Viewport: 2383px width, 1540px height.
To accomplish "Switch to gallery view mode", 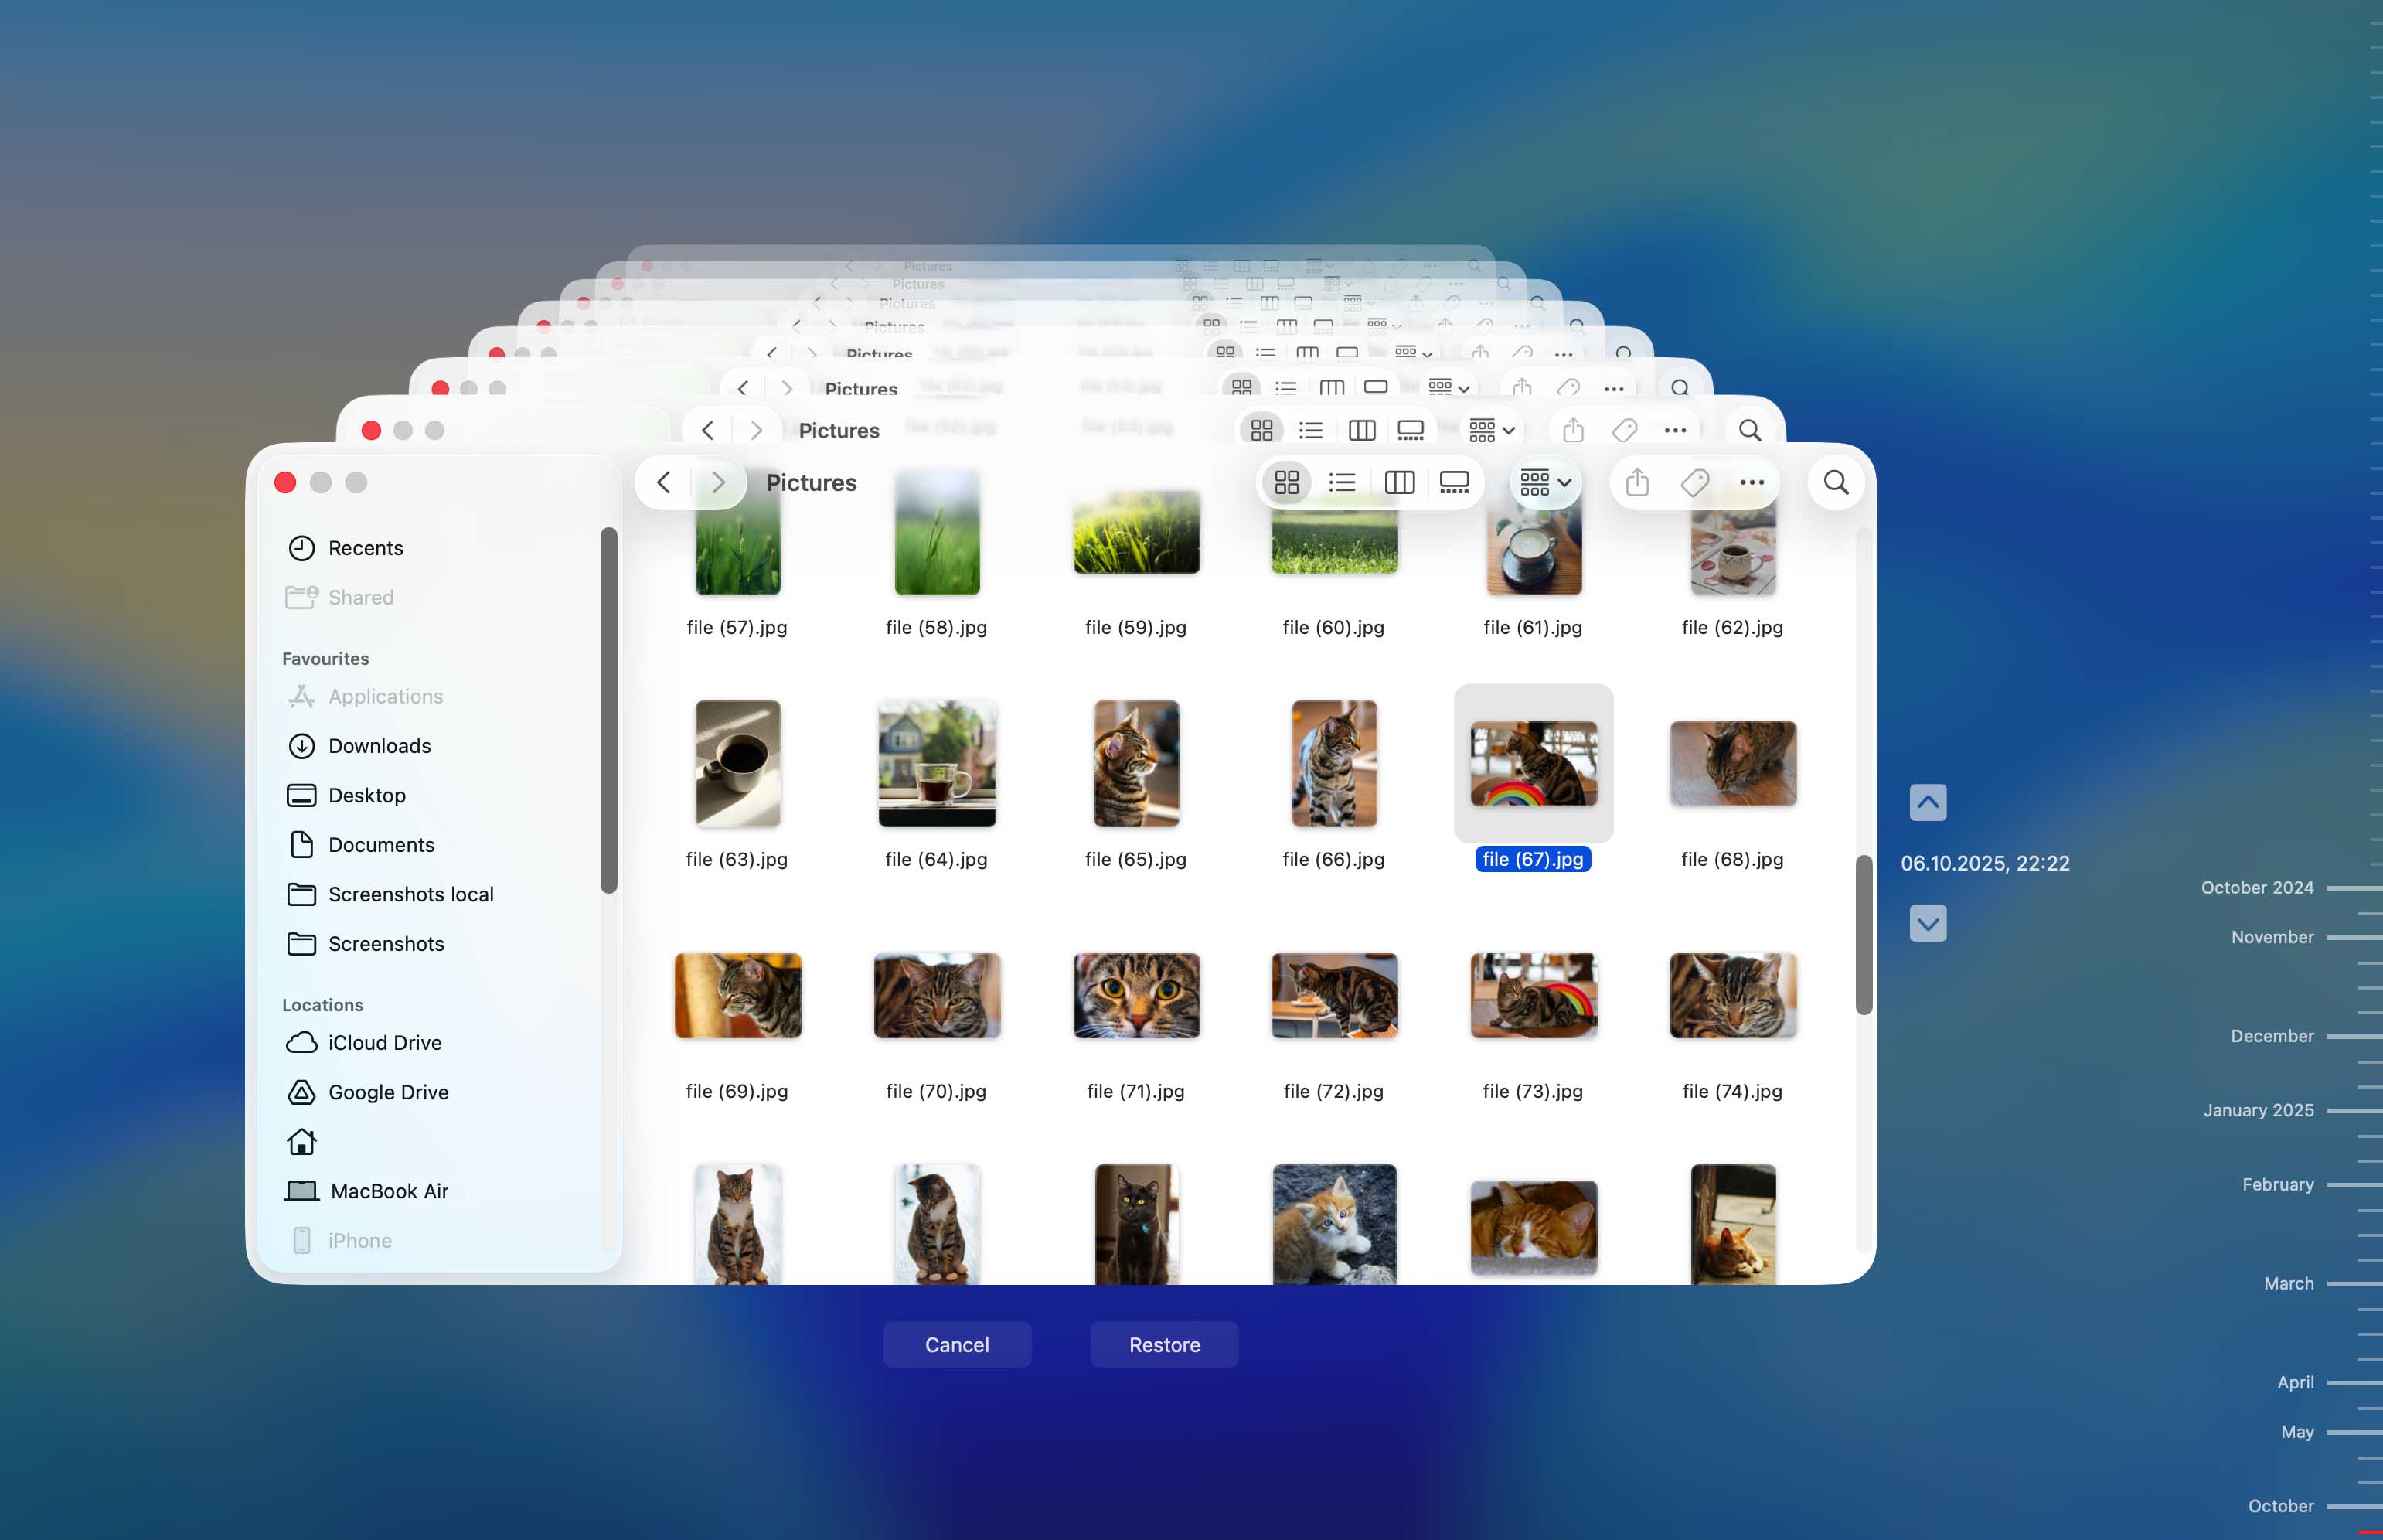I will tap(1455, 482).
